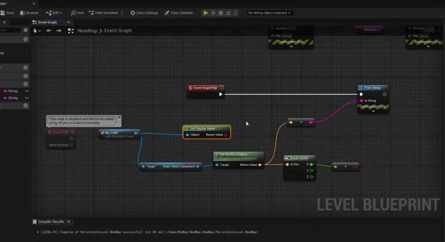Expand Print String Development Only options
The width and height of the screenshot is (445, 242).
pos(373,112)
